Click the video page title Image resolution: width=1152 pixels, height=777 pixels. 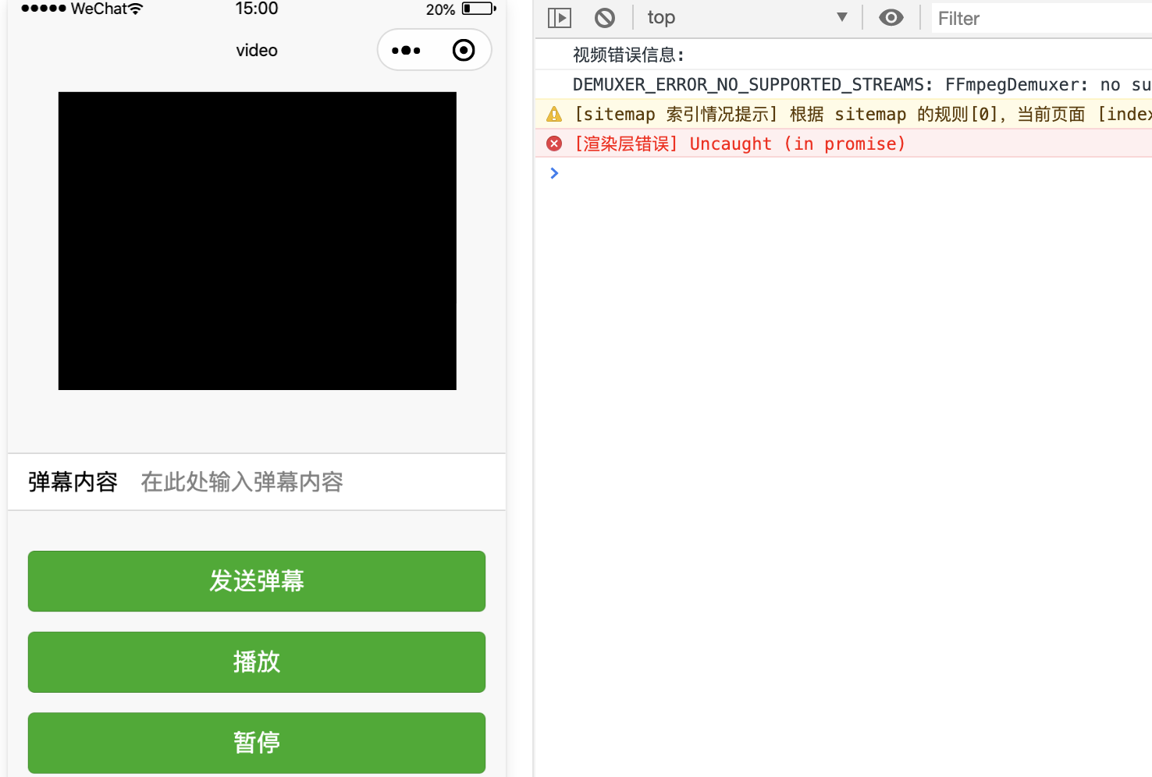click(257, 51)
